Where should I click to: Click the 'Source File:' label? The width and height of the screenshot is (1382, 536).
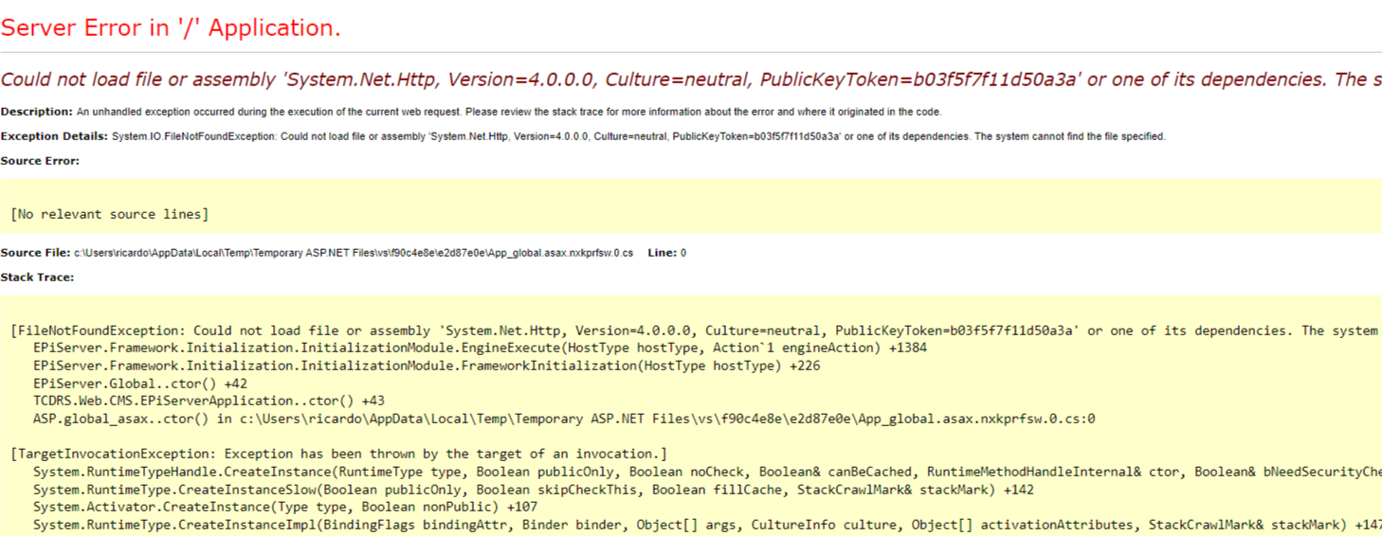(x=35, y=253)
